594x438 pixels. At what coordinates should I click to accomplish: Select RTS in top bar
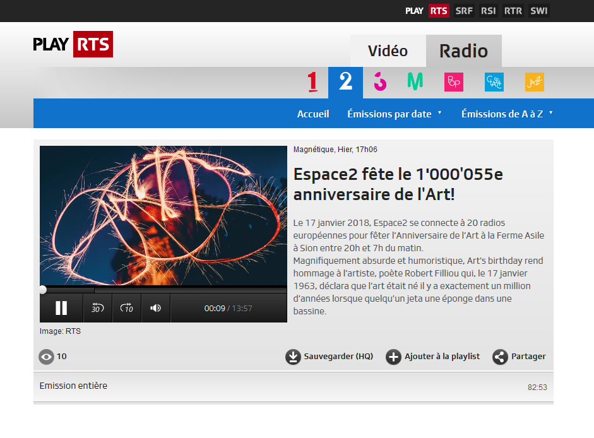click(439, 11)
